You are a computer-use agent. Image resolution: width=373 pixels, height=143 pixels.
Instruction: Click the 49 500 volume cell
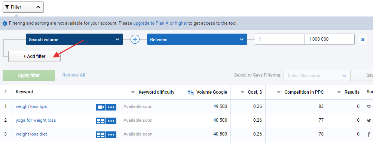(220, 106)
